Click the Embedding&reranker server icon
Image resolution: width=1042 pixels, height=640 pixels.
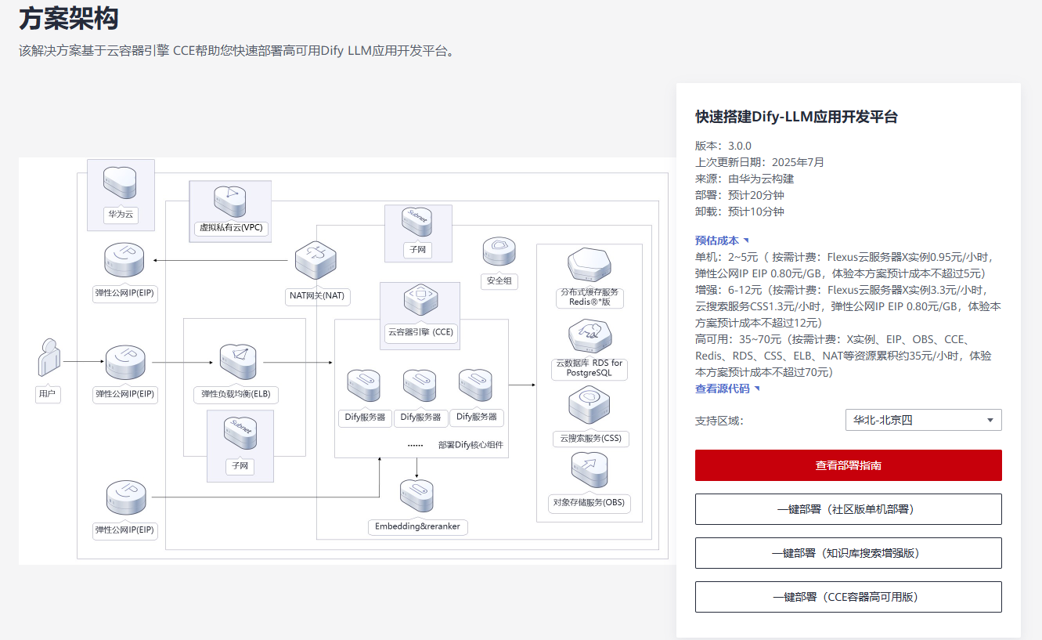pos(416,497)
